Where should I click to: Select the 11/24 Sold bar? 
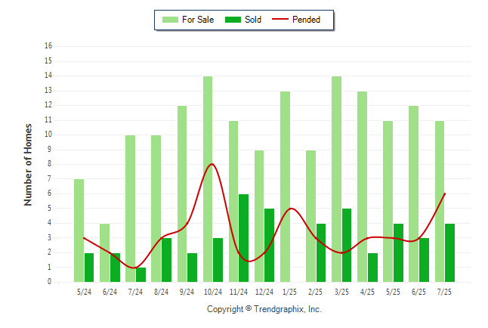pyautogui.click(x=244, y=238)
